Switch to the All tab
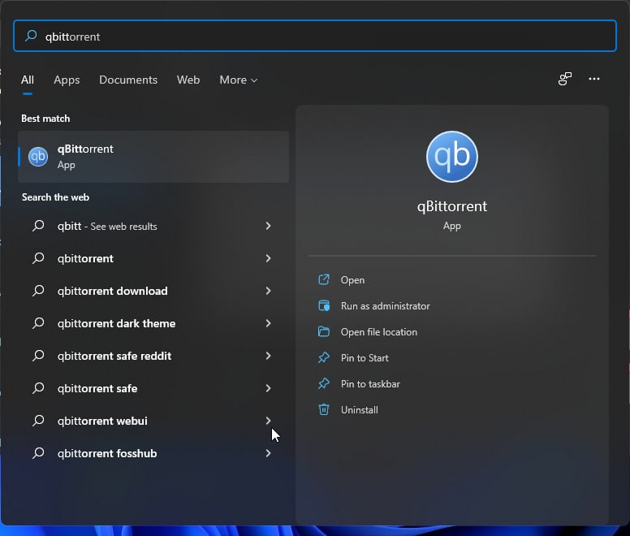The image size is (630, 536). pyautogui.click(x=28, y=80)
